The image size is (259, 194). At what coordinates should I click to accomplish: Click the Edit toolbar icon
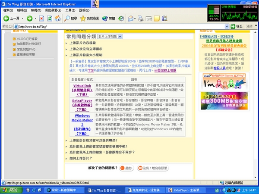click(x=148, y=19)
